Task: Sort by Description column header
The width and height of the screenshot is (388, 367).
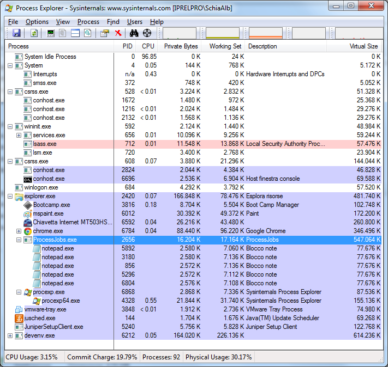Action: click(x=286, y=46)
